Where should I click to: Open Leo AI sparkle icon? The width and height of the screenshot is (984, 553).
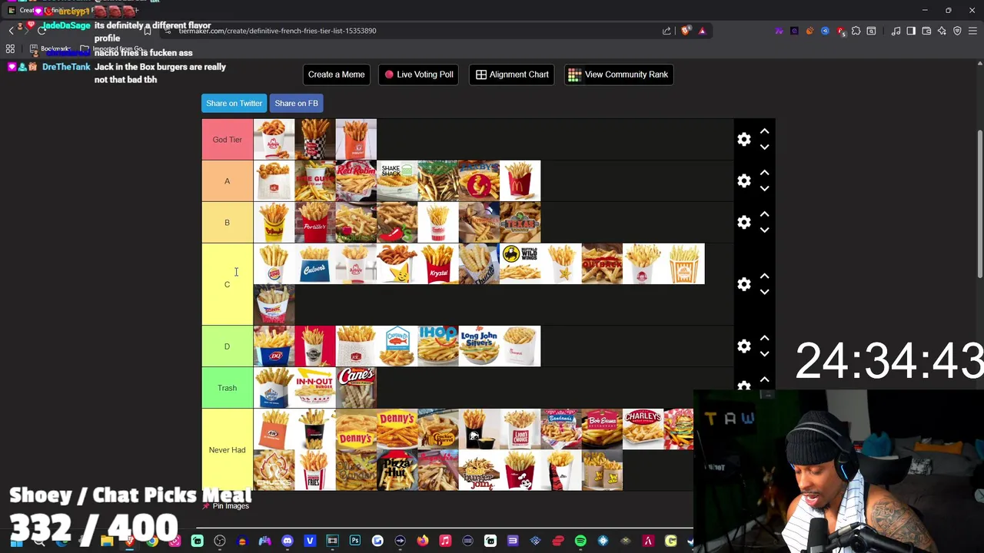point(942,31)
